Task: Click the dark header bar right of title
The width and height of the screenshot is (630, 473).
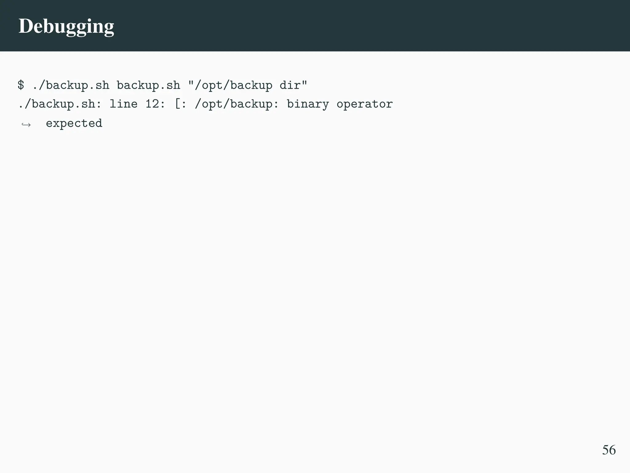Action: pyautogui.click(x=369, y=26)
